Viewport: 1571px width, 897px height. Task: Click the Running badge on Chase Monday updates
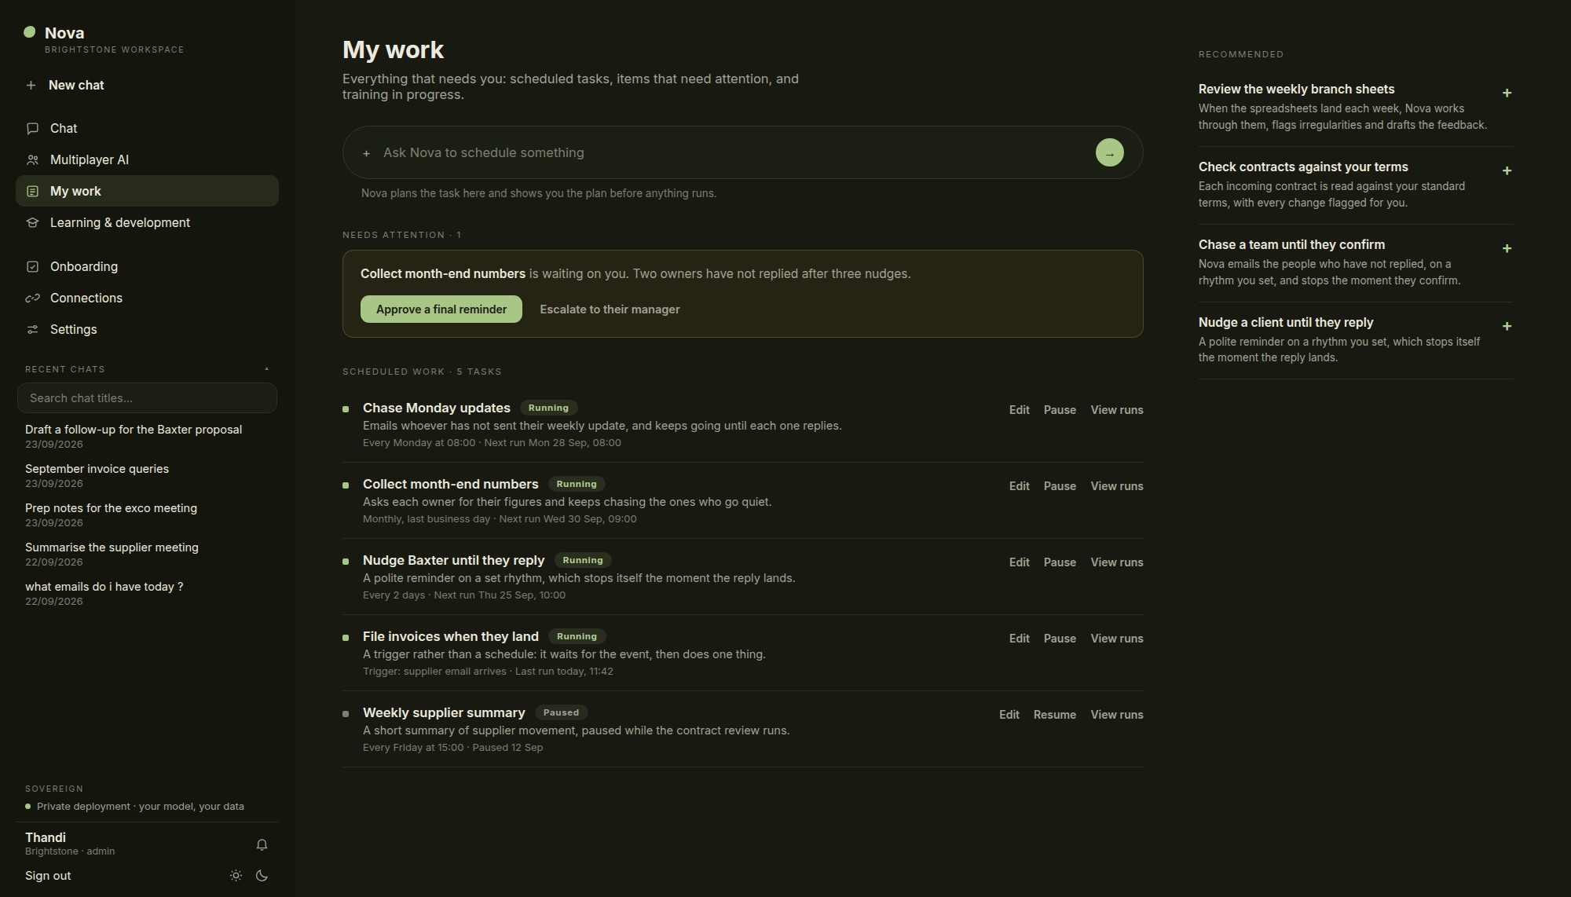[548, 408]
